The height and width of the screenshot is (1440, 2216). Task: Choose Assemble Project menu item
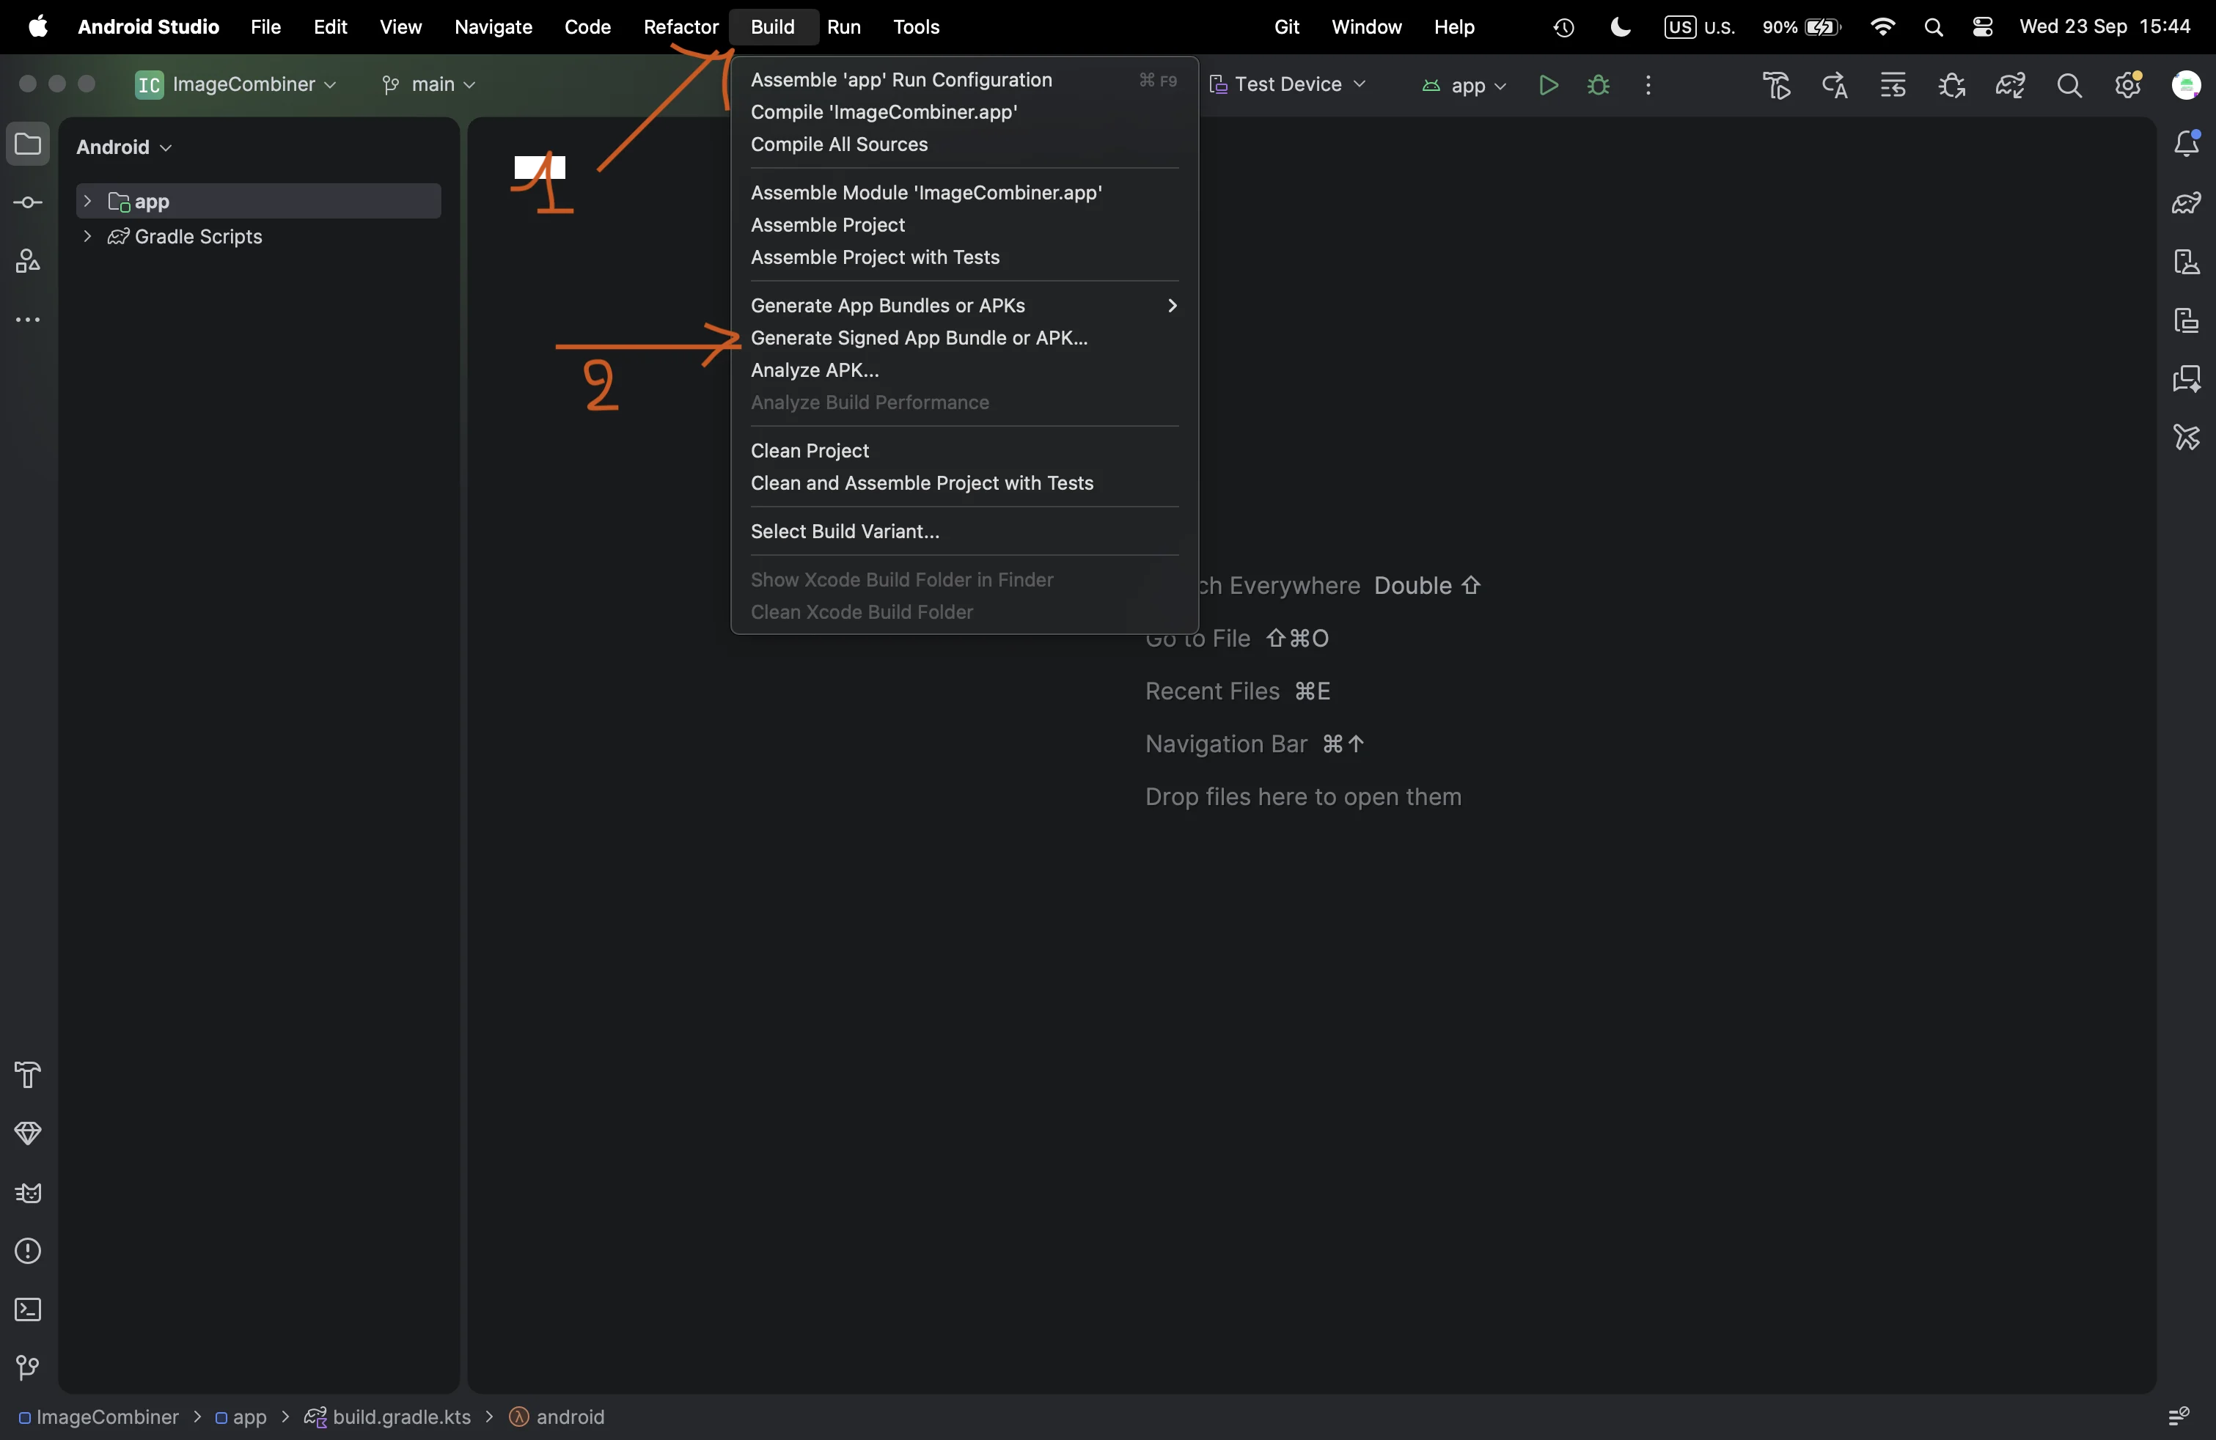964,225
